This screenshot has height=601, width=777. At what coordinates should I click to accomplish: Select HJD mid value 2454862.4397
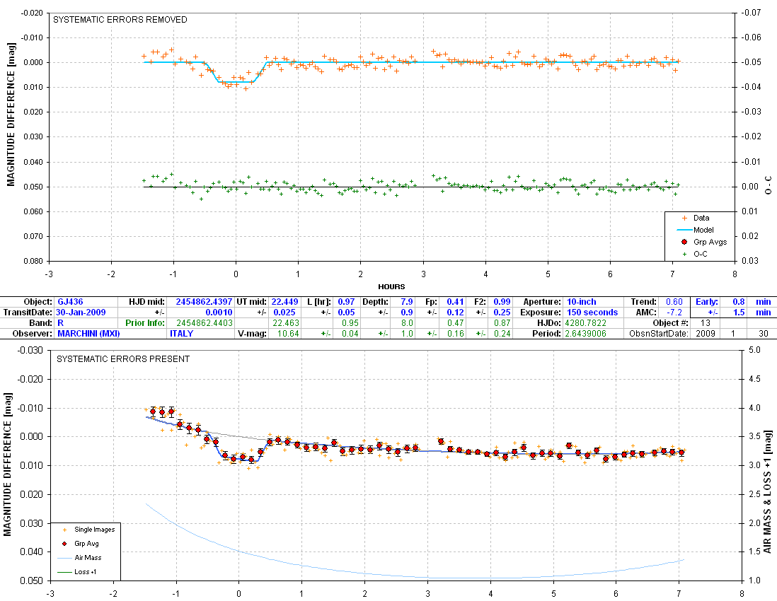point(204,301)
